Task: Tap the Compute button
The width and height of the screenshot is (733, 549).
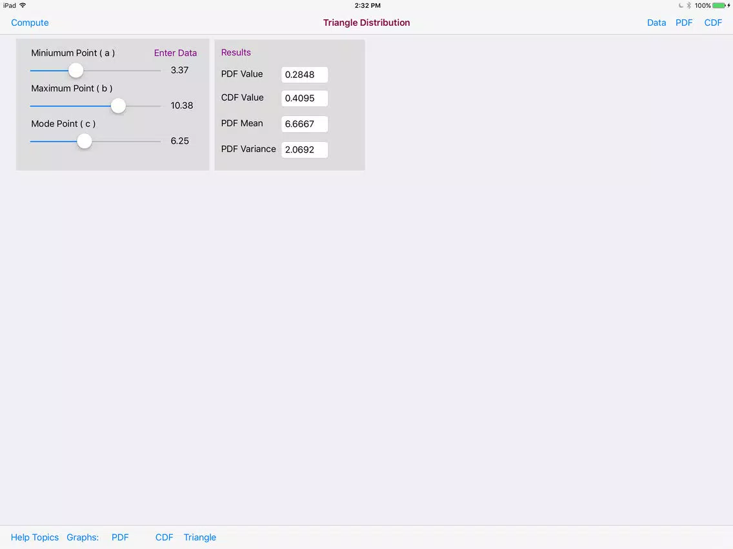Action: [30, 23]
